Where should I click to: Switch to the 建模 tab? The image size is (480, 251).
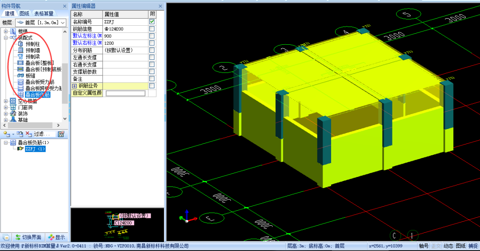(9, 13)
